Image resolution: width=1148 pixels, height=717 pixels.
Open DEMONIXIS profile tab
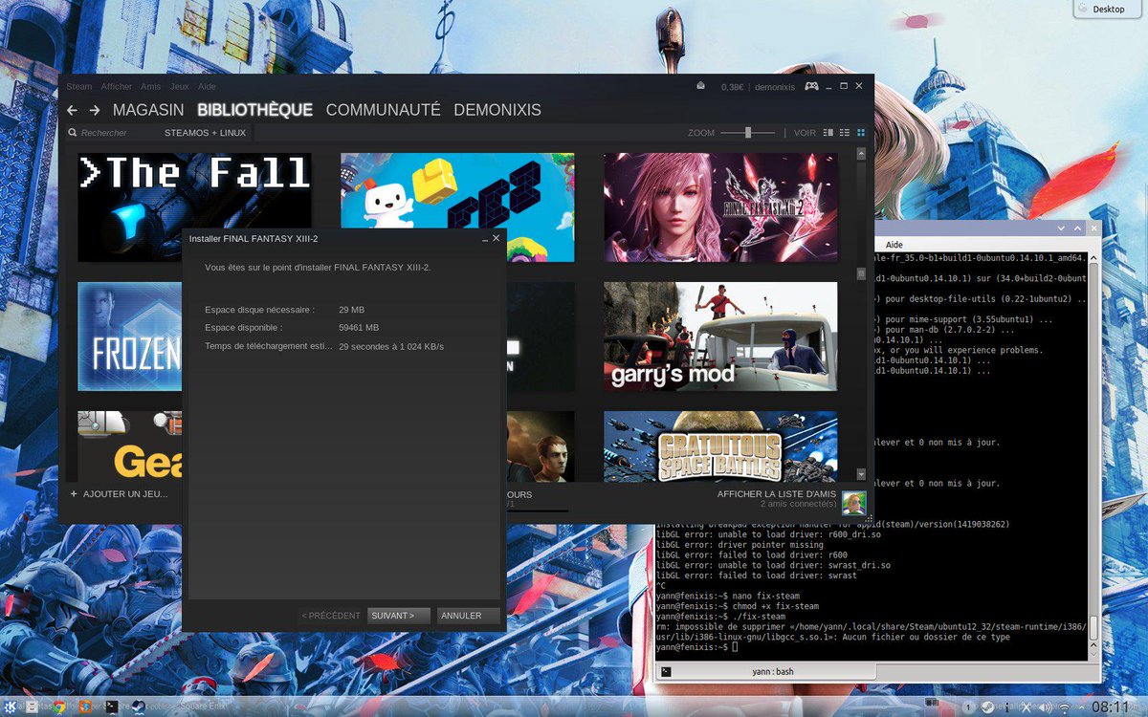497,110
